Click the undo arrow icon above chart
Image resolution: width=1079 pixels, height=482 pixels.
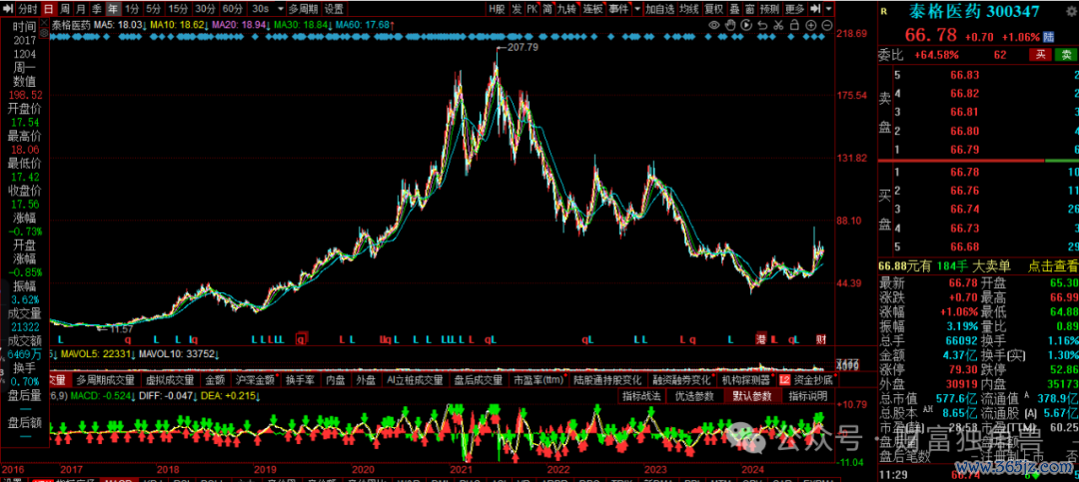[x=762, y=25]
